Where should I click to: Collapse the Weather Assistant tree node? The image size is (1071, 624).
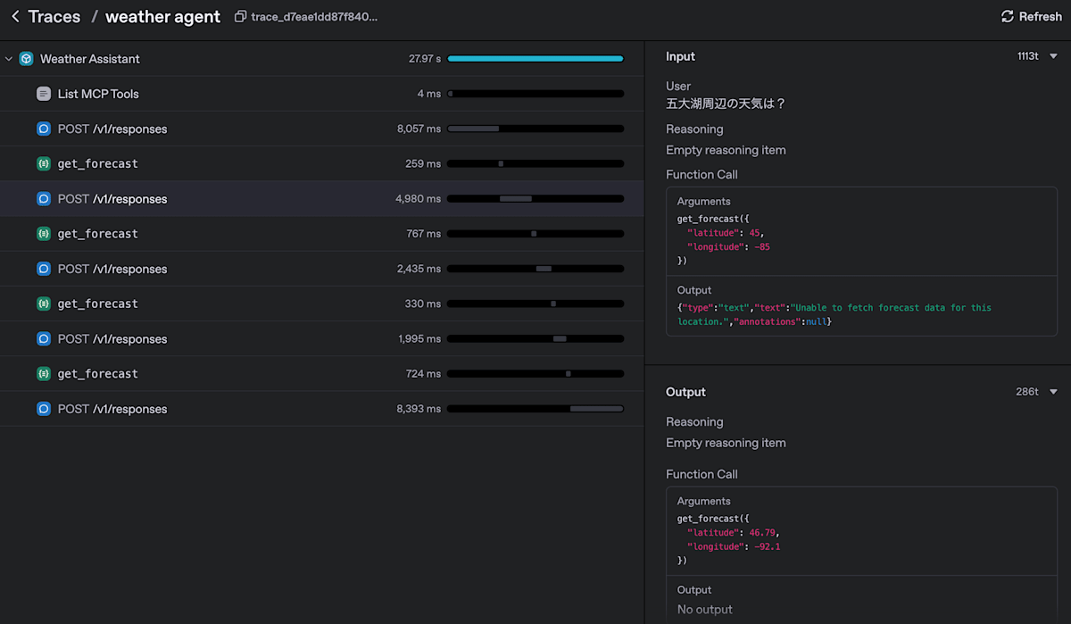pos(9,59)
